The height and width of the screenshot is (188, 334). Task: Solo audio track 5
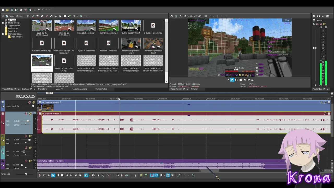30,148
